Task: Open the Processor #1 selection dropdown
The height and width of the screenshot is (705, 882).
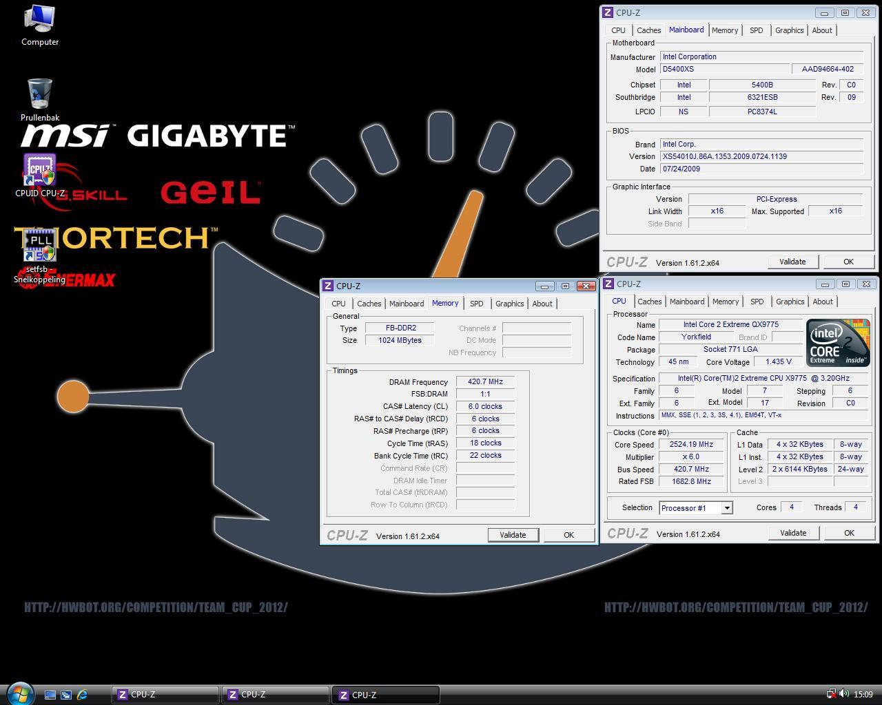Action: click(726, 508)
